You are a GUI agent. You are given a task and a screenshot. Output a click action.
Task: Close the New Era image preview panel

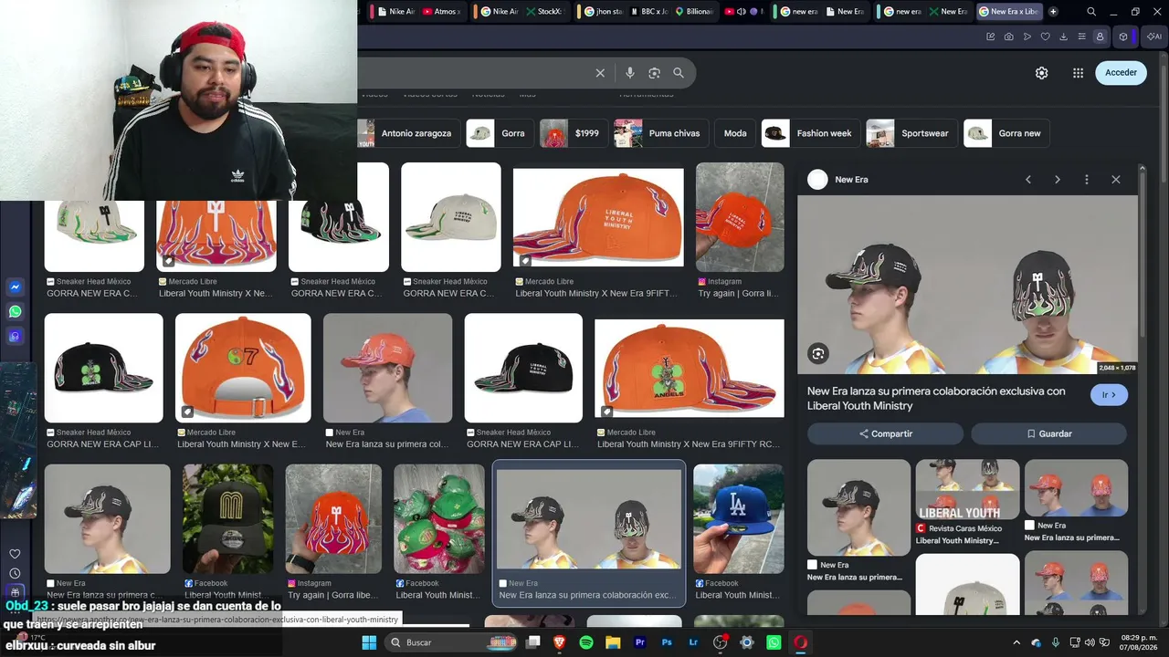tap(1116, 180)
